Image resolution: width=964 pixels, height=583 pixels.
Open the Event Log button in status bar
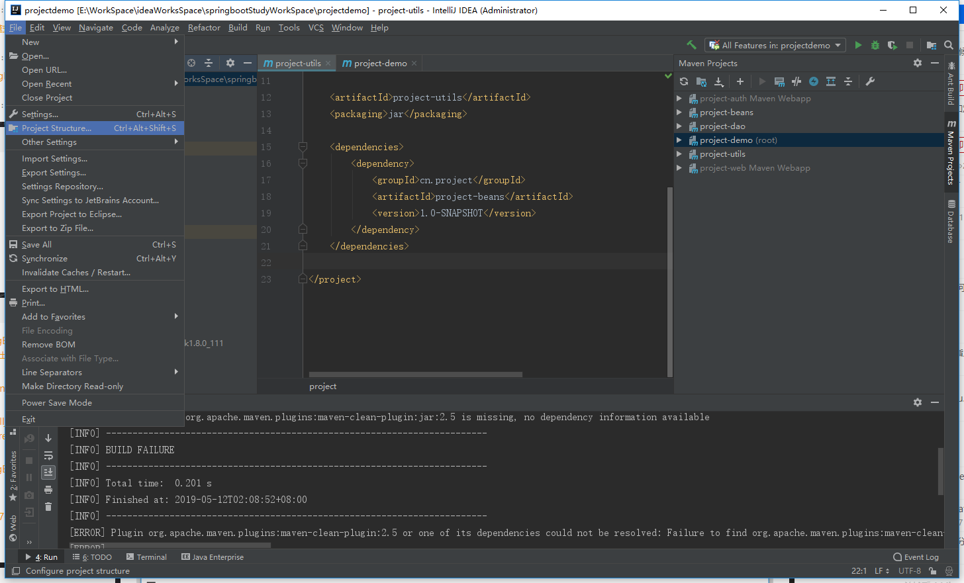click(916, 557)
